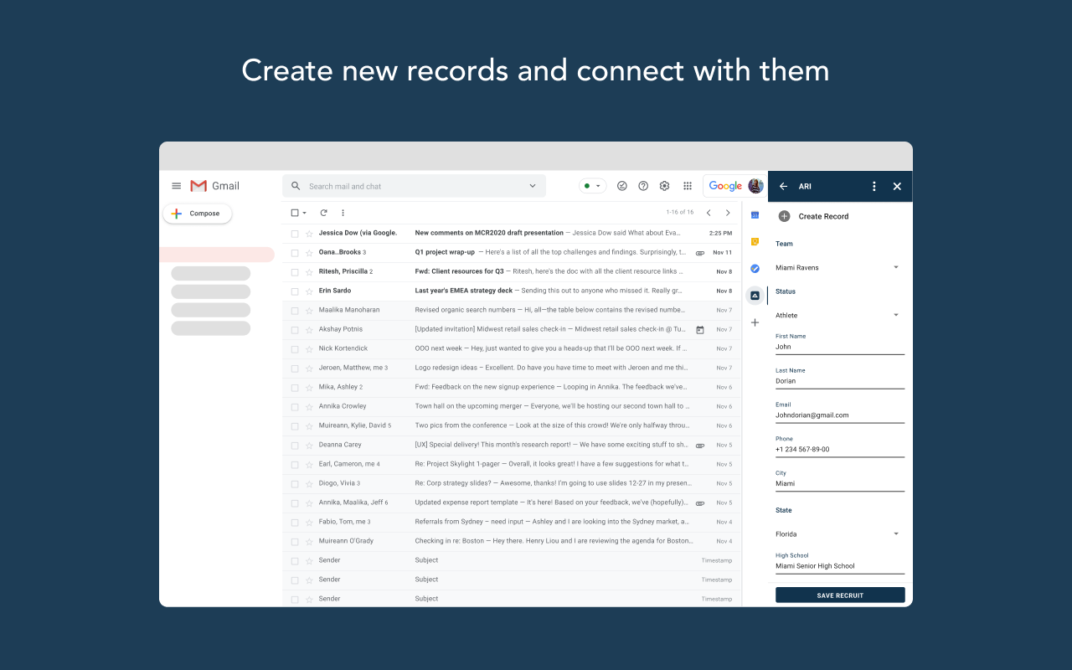Close the ARI side panel

897,187
